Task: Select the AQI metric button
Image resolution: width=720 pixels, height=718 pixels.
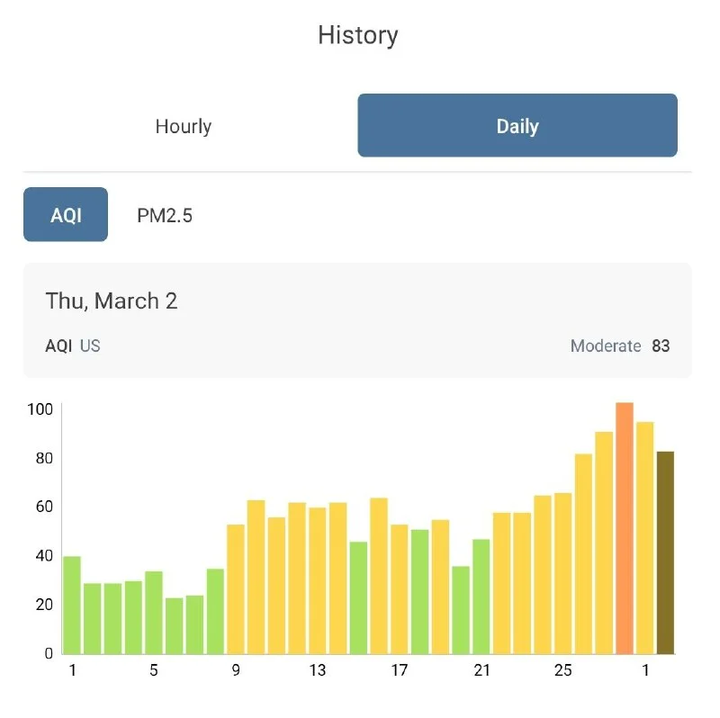Action: point(66,215)
